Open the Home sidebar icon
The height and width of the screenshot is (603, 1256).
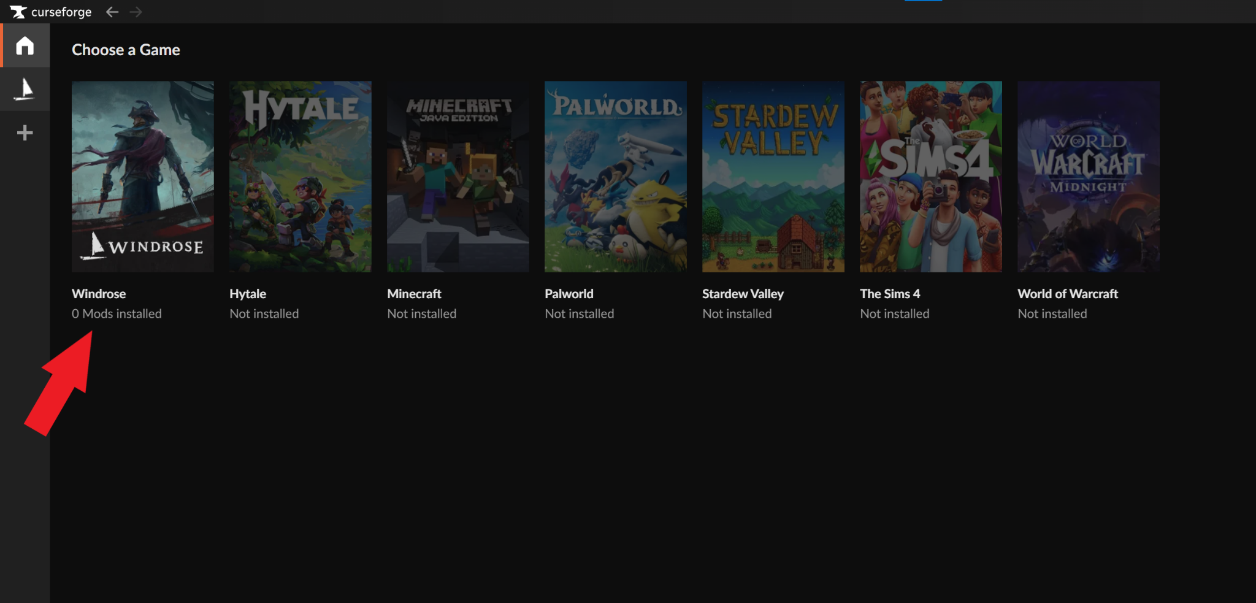tap(25, 45)
